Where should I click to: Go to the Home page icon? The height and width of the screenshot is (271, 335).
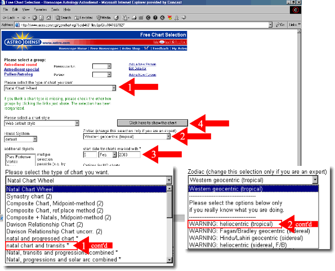tap(49, 18)
